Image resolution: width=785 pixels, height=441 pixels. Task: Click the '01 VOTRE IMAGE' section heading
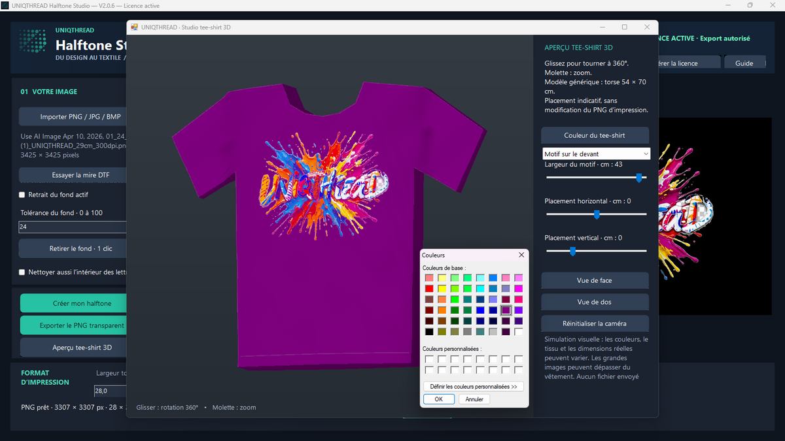point(49,92)
